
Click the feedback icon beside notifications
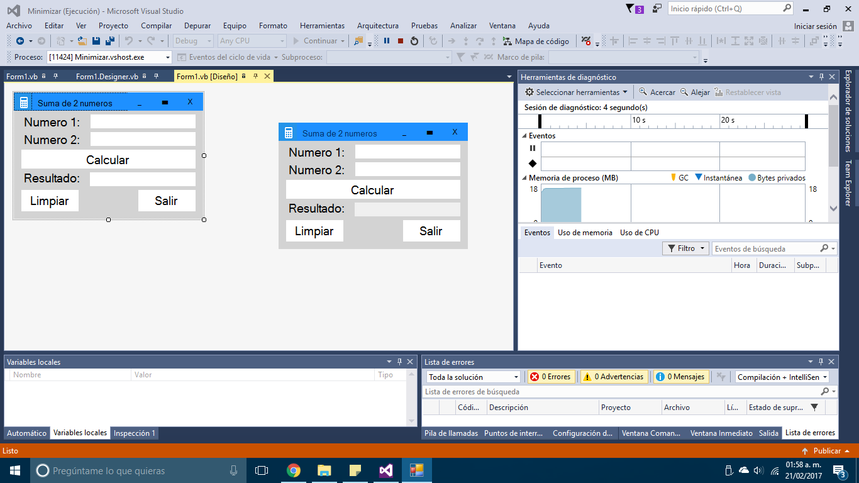click(x=657, y=9)
